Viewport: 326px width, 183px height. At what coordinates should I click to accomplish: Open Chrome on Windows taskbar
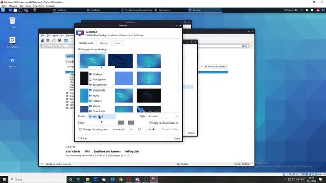pyautogui.click(x=121, y=179)
